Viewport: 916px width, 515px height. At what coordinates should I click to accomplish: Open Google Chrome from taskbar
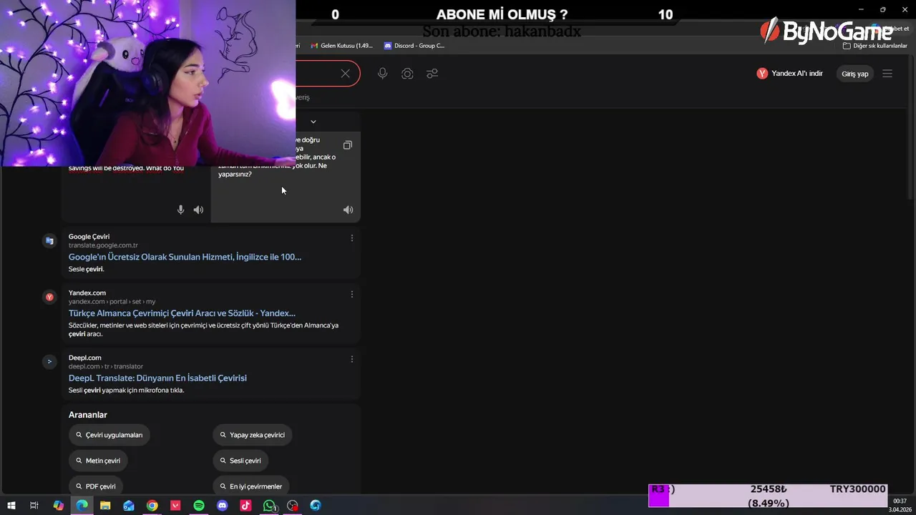pos(152,506)
